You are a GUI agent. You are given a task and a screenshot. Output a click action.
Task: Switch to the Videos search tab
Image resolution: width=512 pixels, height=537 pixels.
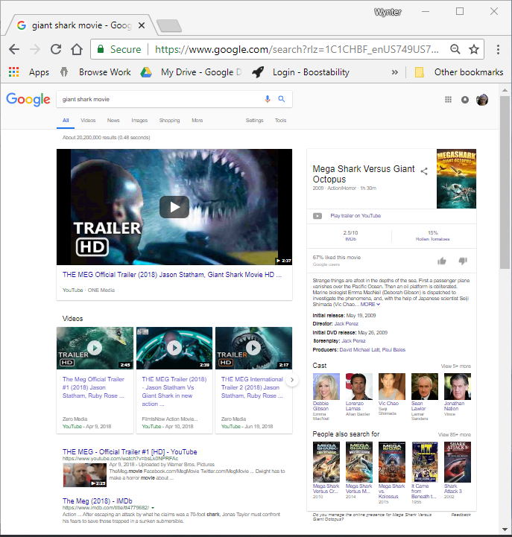point(88,121)
